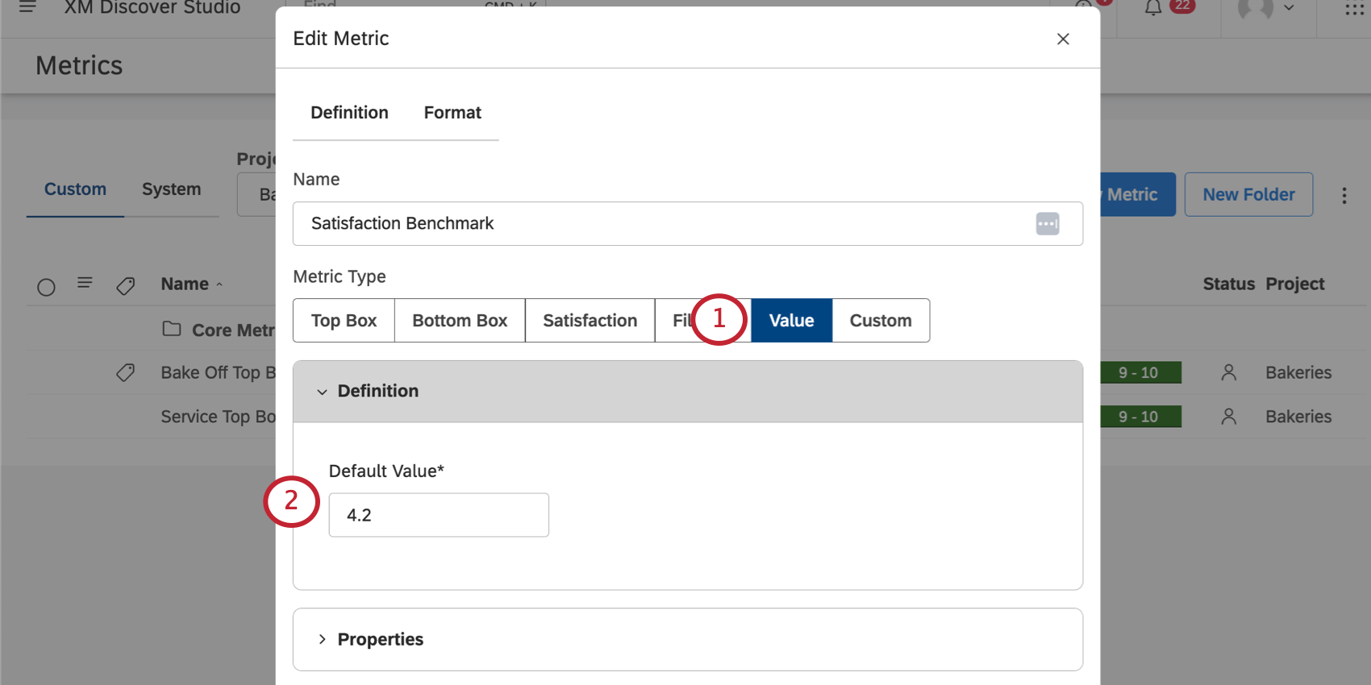Open the notifications bell
This screenshot has height=685, width=1371.
point(1153,8)
